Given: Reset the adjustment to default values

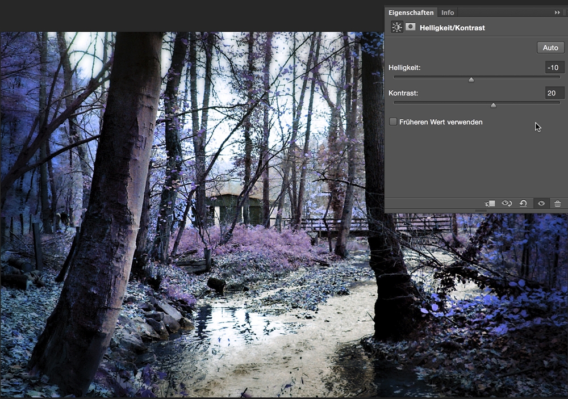Looking at the screenshot, I should coord(523,204).
